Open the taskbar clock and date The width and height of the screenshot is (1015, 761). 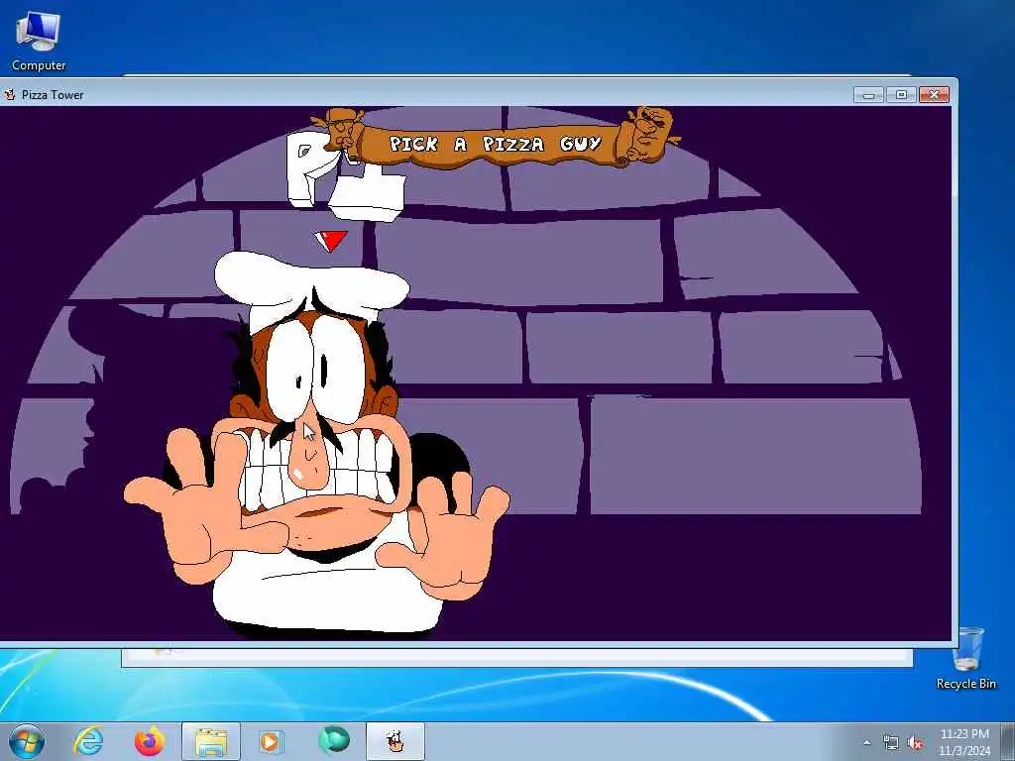point(964,742)
